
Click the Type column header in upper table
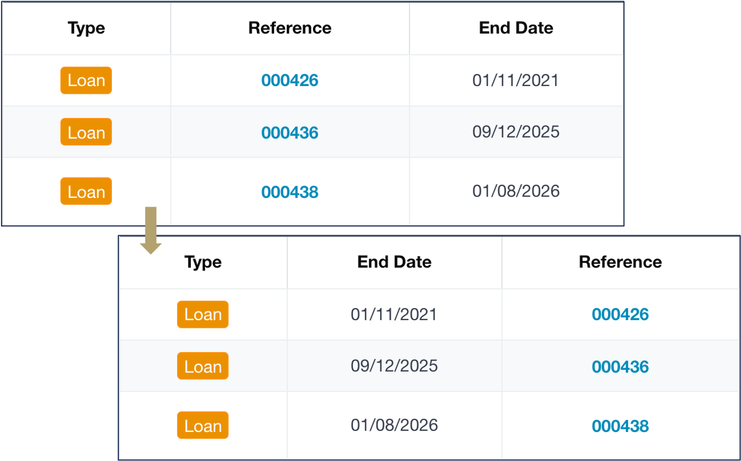(86, 28)
